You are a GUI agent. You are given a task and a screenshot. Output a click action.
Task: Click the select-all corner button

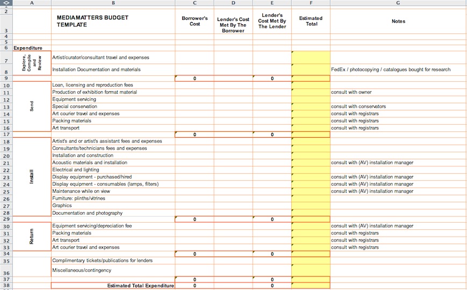pyautogui.click(x=6, y=3)
